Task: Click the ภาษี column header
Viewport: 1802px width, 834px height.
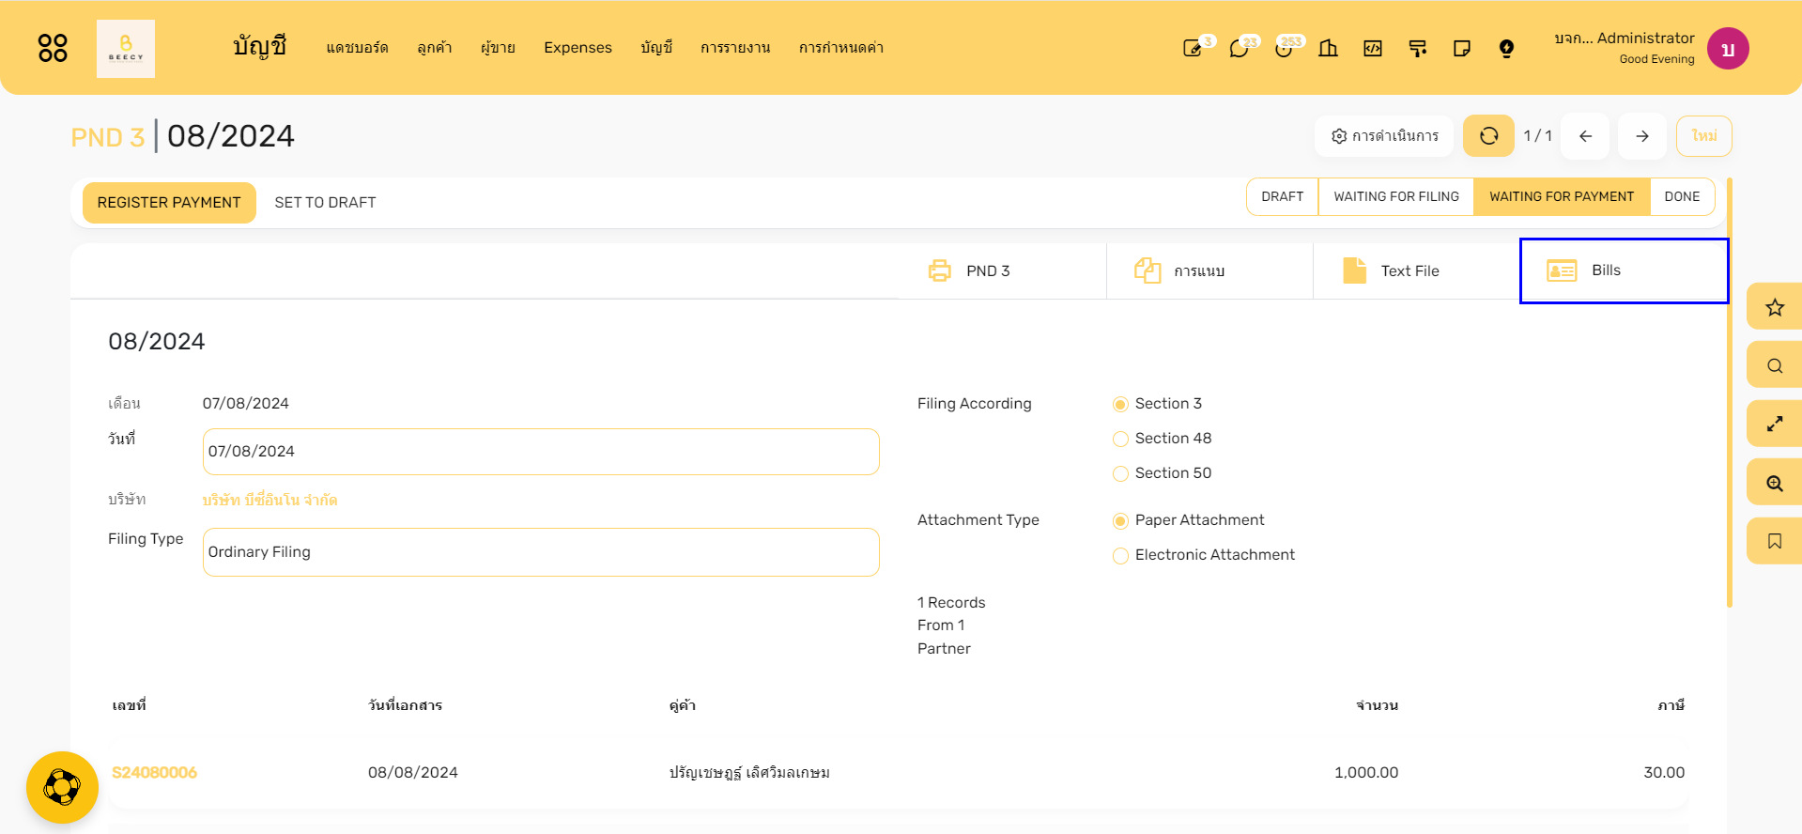Action: coord(1671,705)
